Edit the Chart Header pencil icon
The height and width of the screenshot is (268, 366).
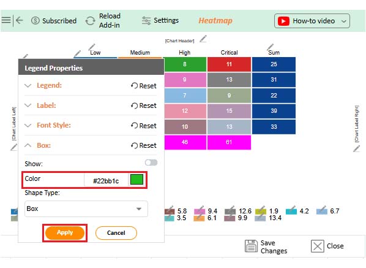coord(203,39)
